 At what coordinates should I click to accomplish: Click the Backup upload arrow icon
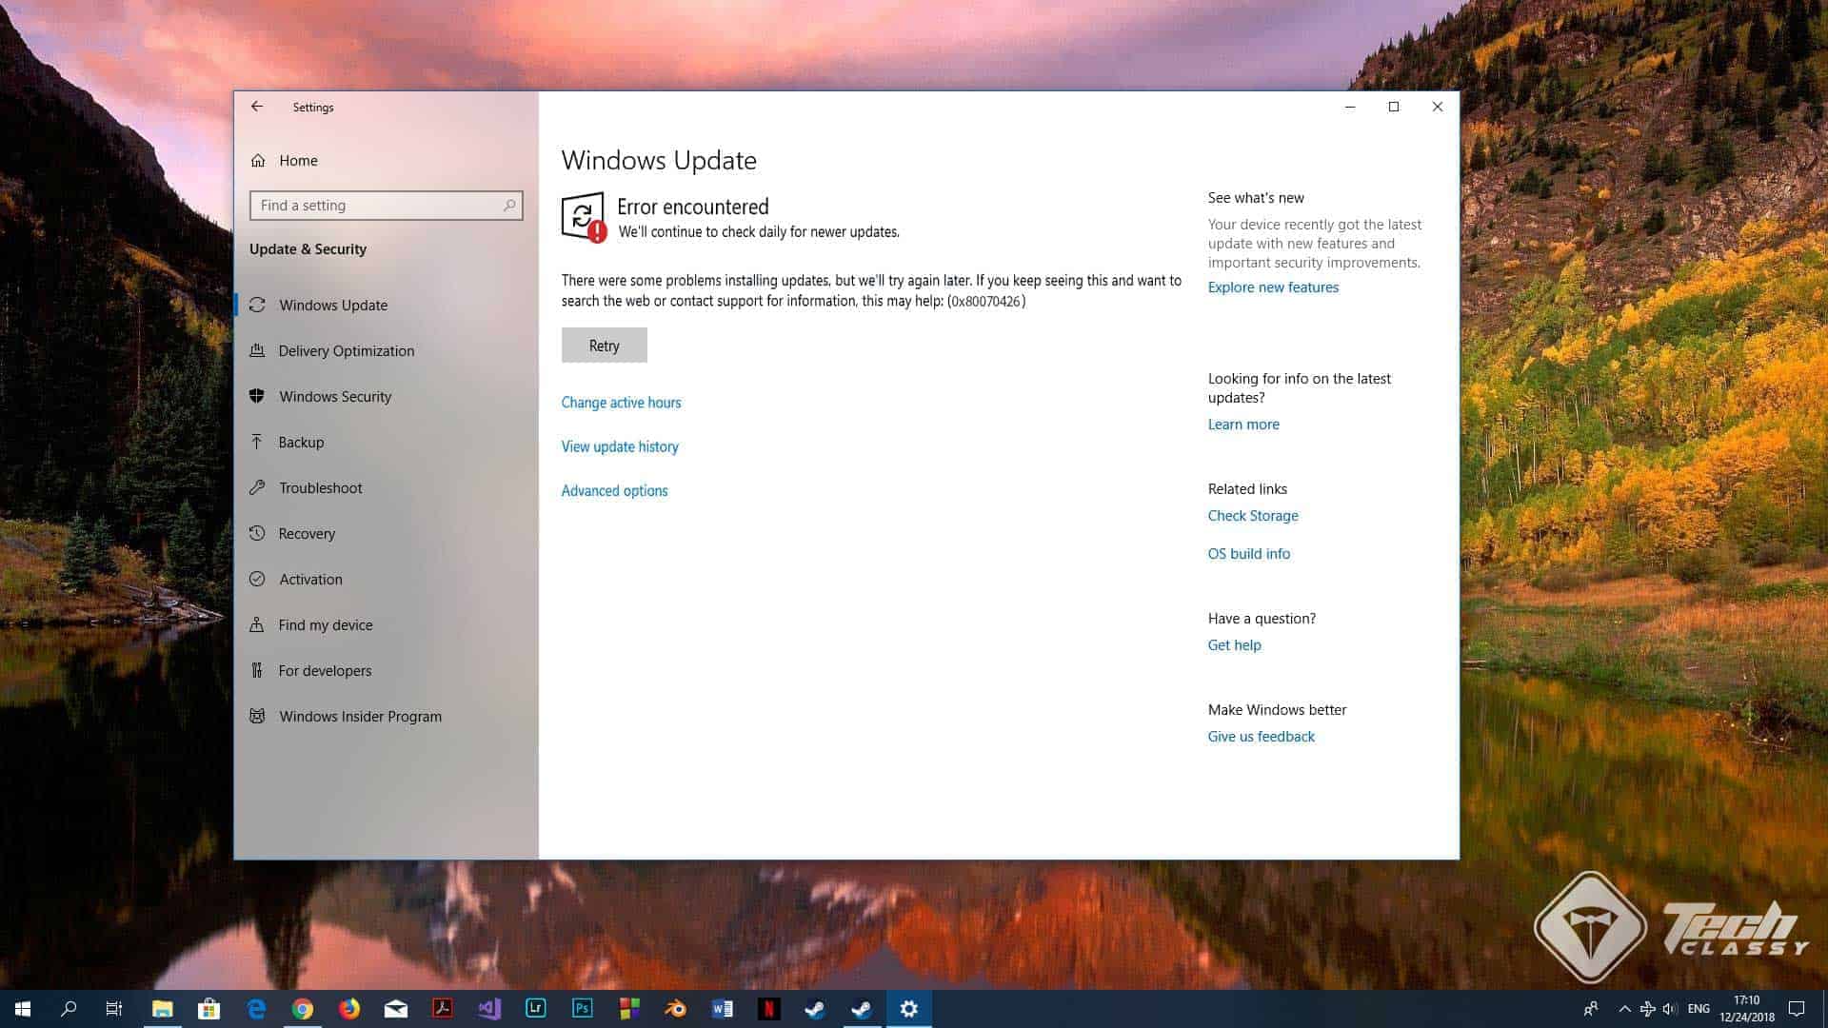pyautogui.click(x=257, y=442)
